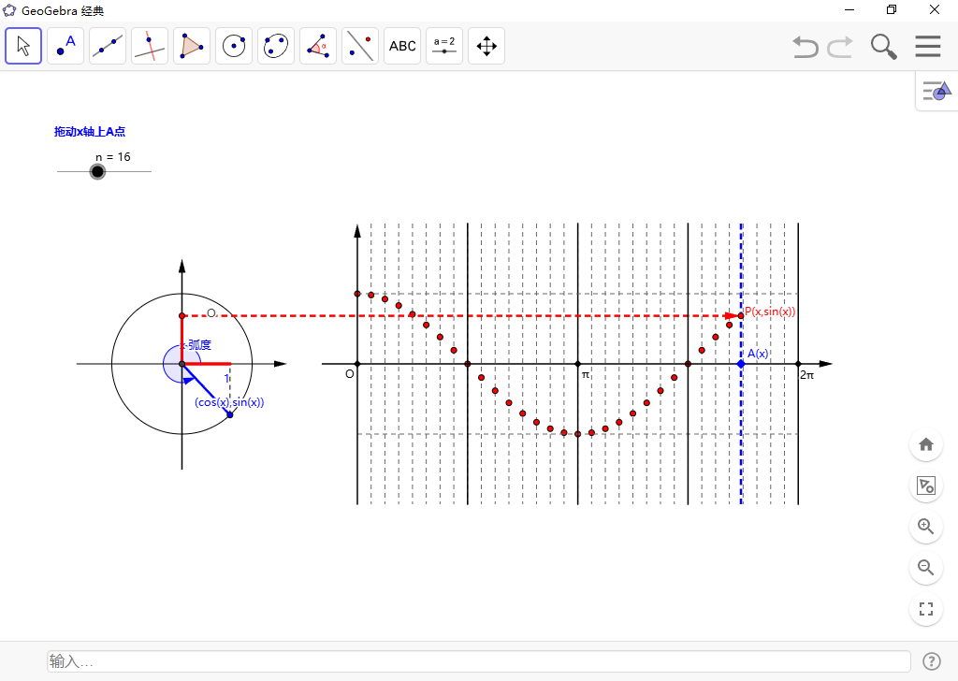Open the main hamburger menu

(927, 47)
